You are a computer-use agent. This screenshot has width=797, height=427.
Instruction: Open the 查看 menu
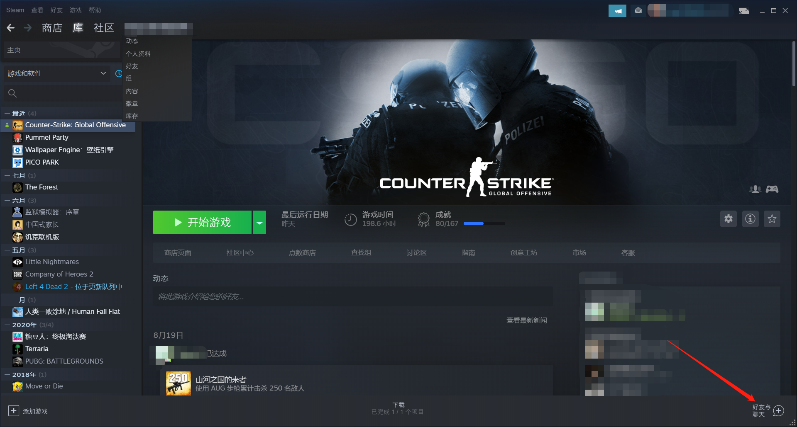click(x=37, y=10)
